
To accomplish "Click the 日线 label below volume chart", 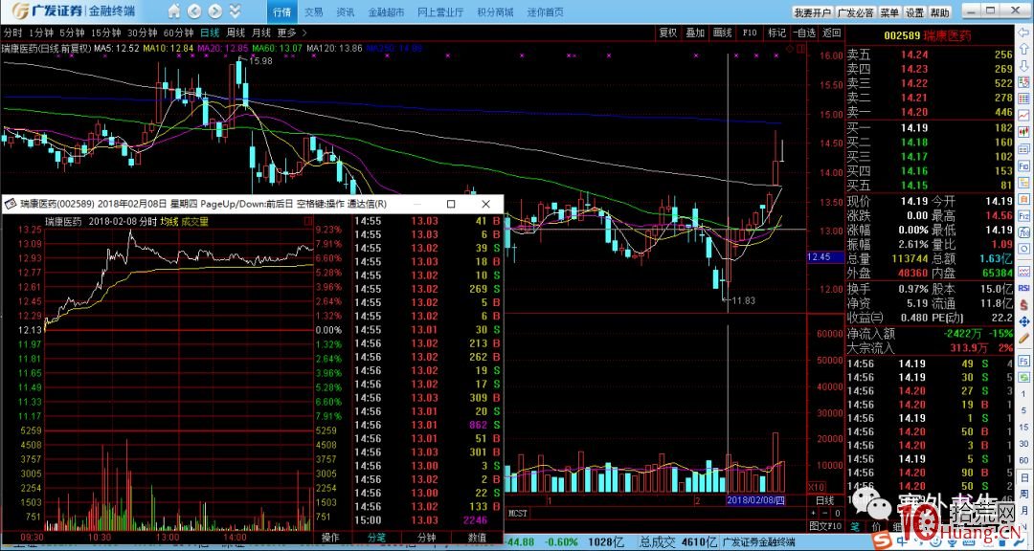I will tap(824, 500).
